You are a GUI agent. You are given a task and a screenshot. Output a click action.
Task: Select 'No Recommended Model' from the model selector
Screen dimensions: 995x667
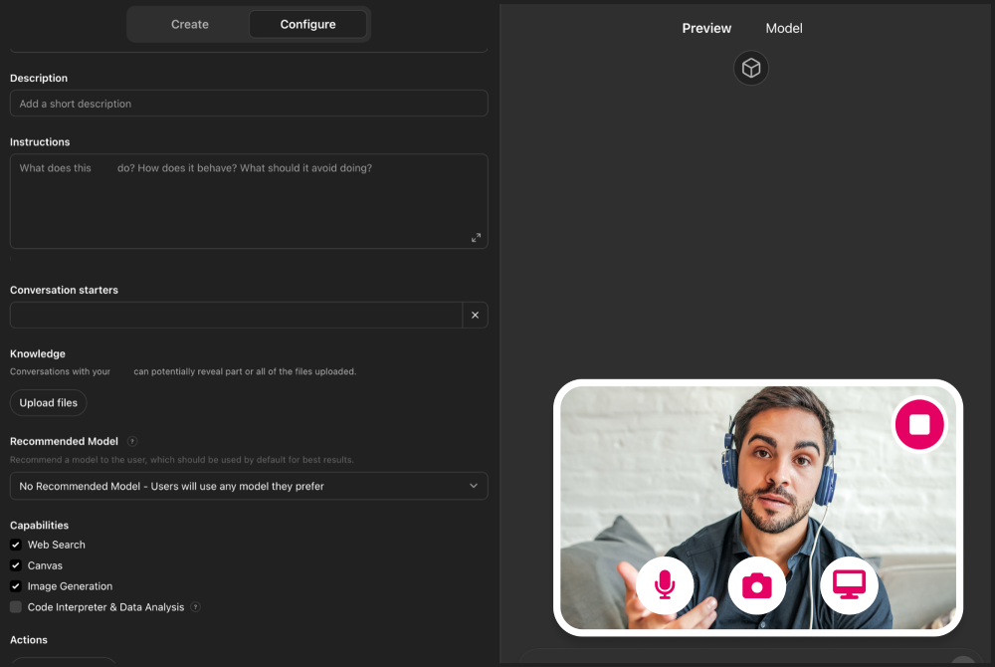pyautogui.click(x=249, y=486)
